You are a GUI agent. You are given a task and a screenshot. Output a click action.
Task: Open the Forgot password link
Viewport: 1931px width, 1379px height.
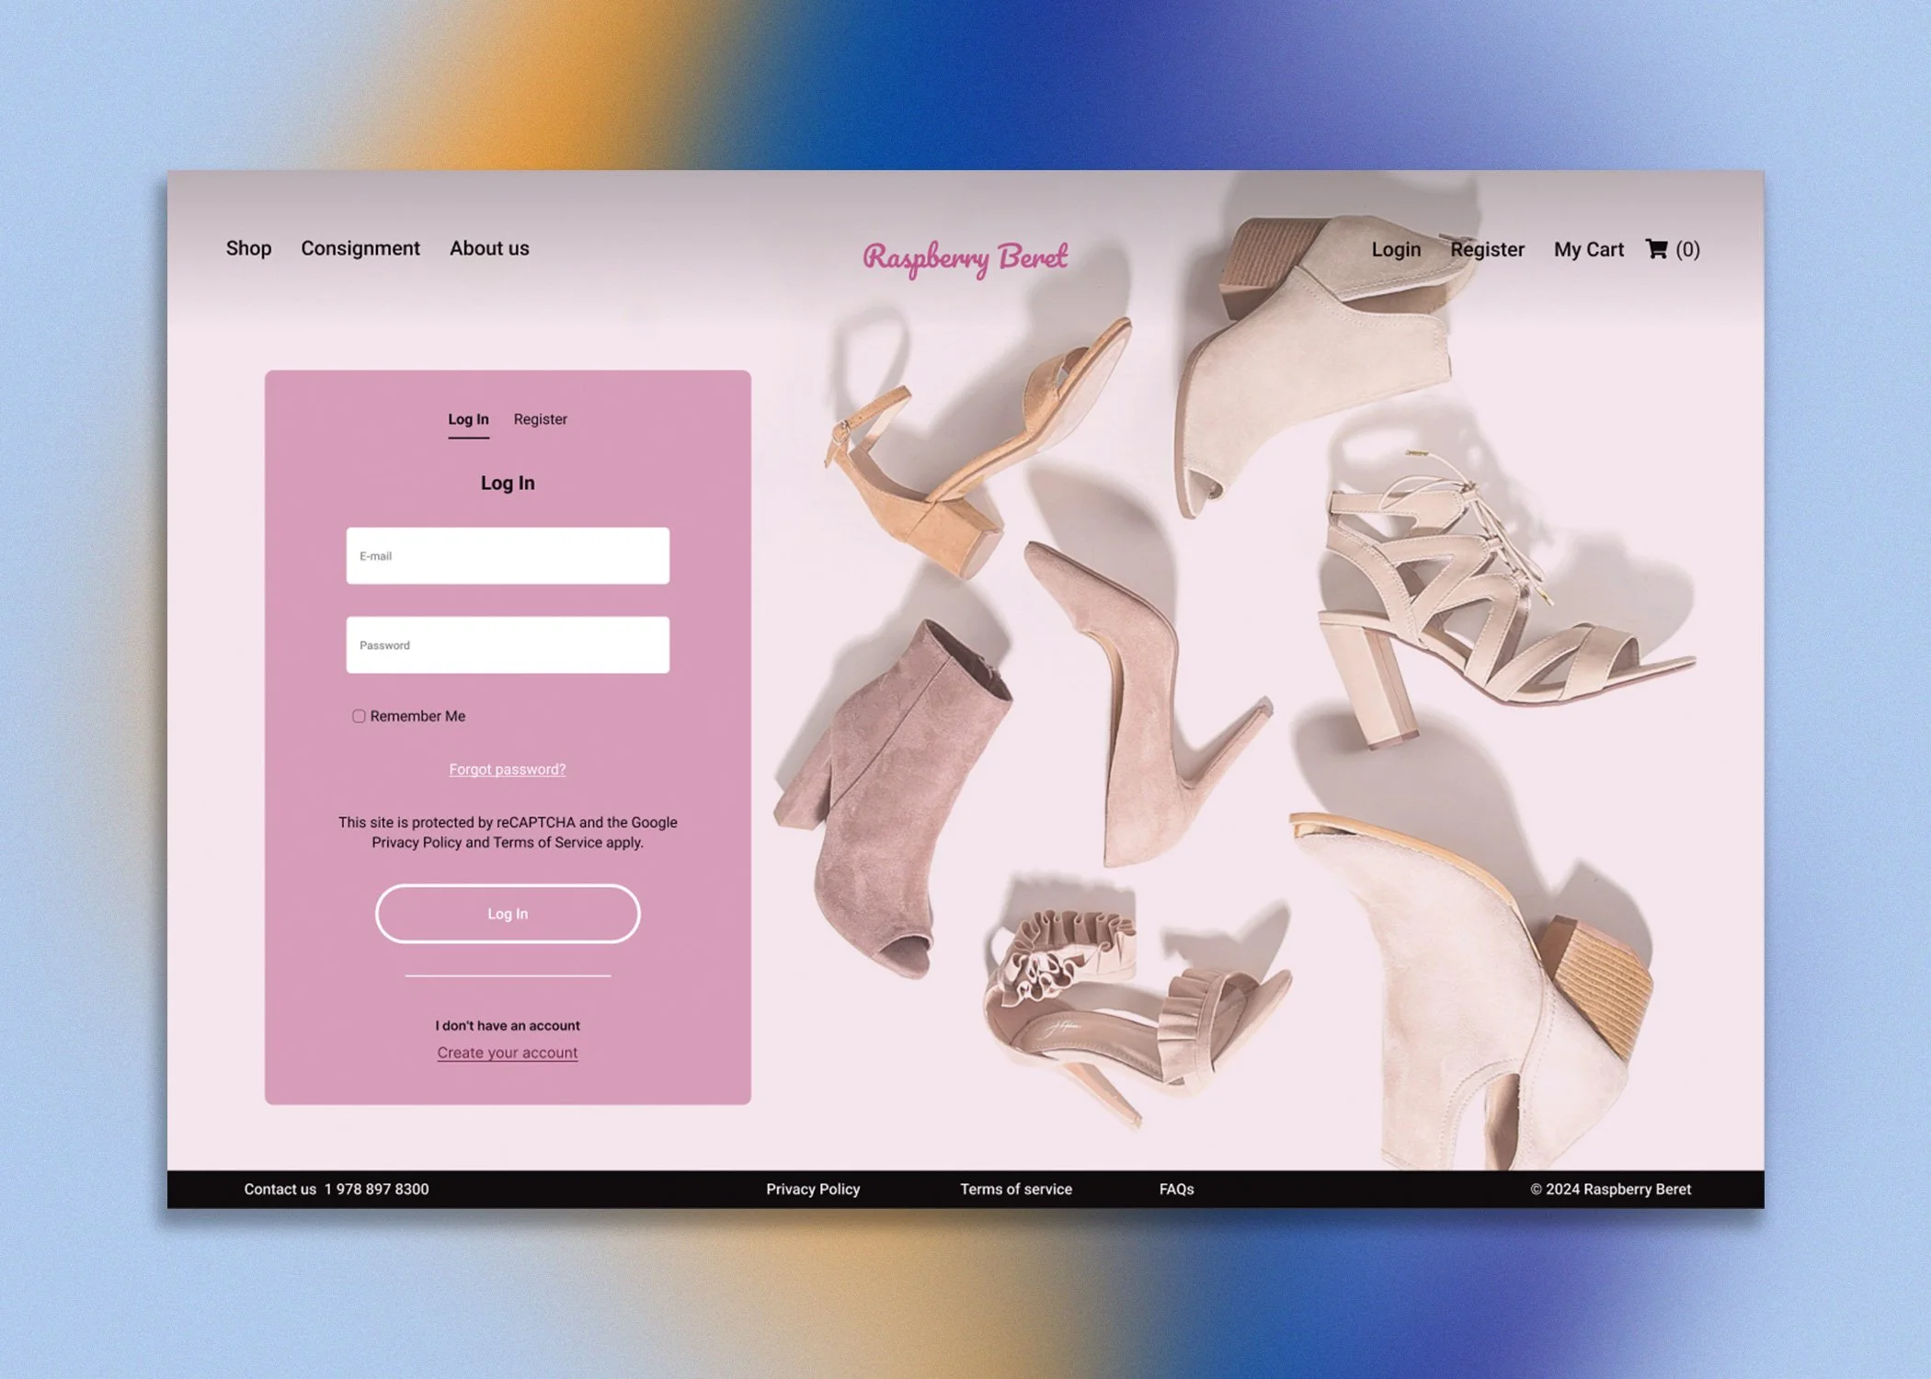(x=507, y=769)
